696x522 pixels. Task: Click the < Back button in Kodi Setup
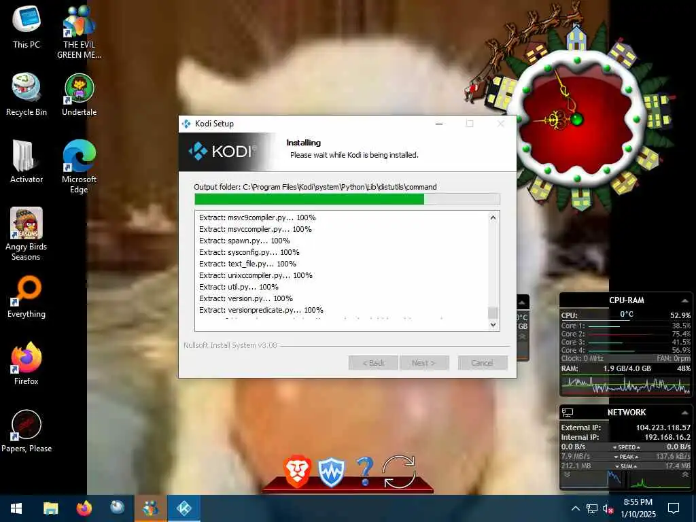[373, 363]
